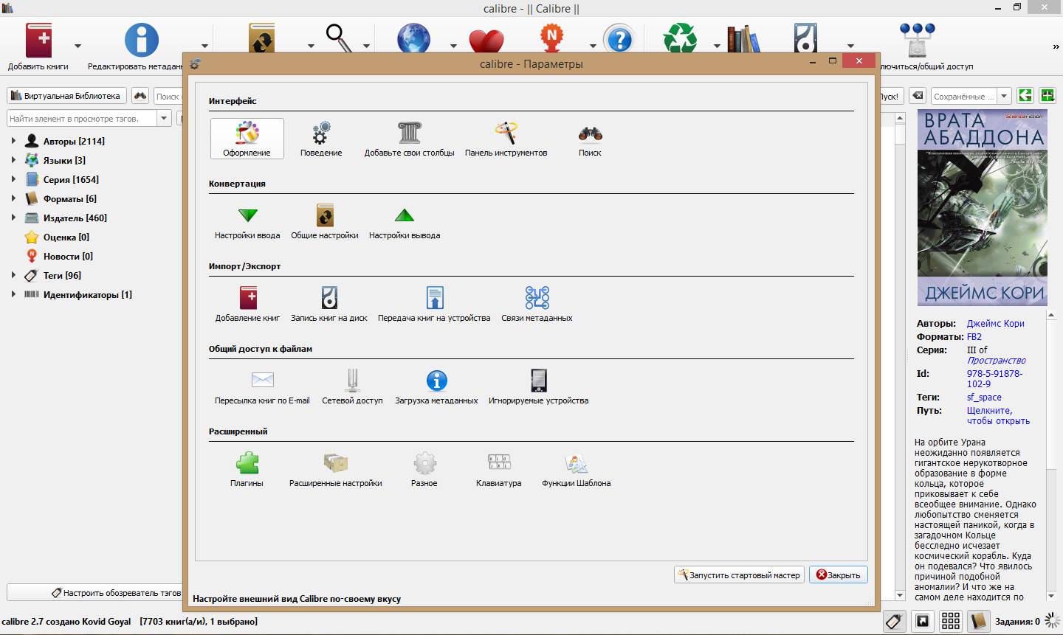Screen dimensions: 1063x635
Task: Open the Разное settings
Action: point(424,469)
